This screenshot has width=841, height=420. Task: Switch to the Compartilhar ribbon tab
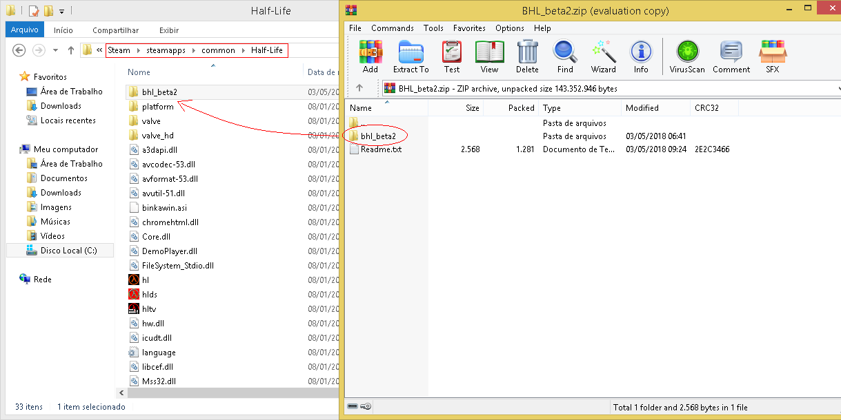(x=116, y=30)
